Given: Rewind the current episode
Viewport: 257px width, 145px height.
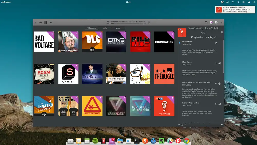Looking at the screenshot, I should 41,22.
